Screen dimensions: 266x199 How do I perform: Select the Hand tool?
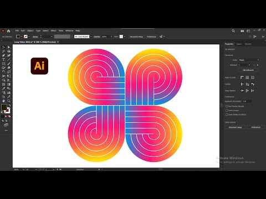click(x=3, y=101)
